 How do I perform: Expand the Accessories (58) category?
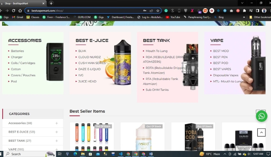(x=57, y=123)
